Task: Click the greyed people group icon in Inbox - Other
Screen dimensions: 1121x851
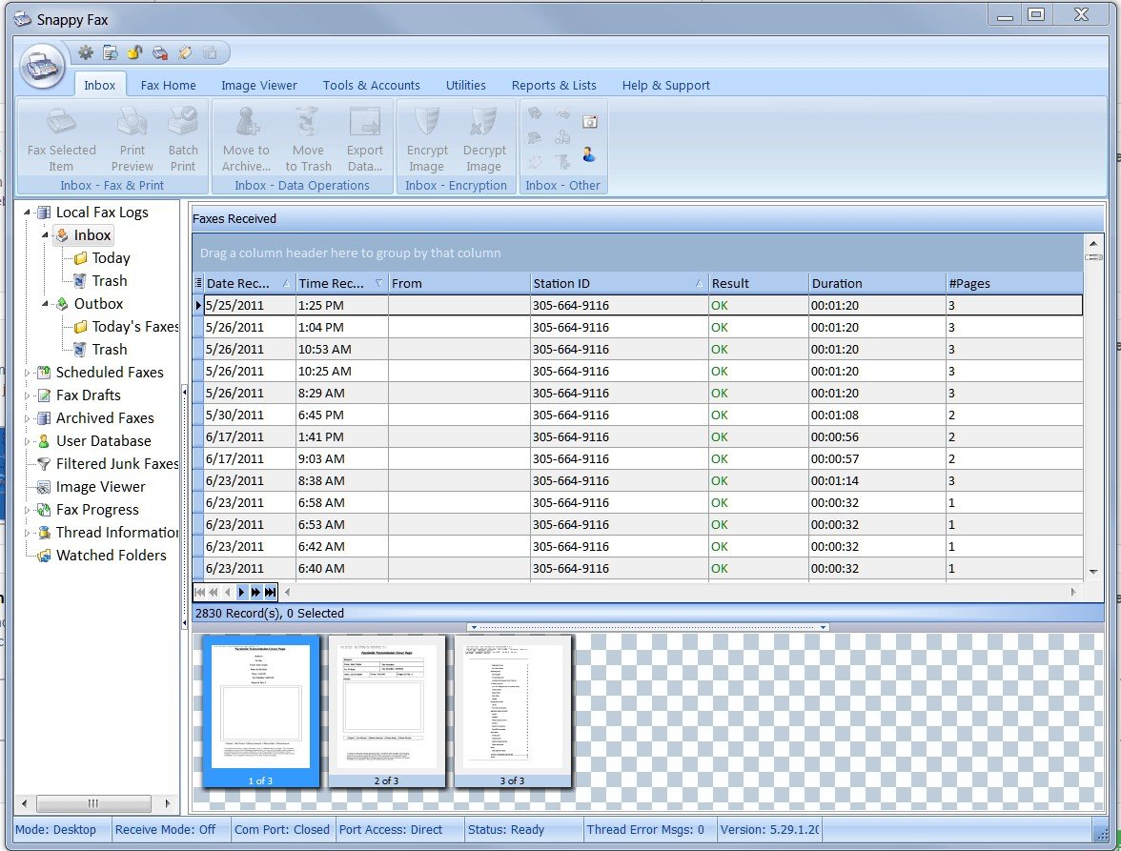Action: tap(562, 137)
